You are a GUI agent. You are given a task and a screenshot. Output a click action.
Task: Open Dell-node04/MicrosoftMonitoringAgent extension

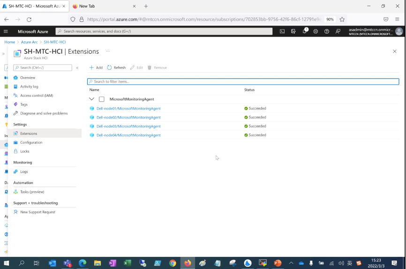tap(128, 135)
